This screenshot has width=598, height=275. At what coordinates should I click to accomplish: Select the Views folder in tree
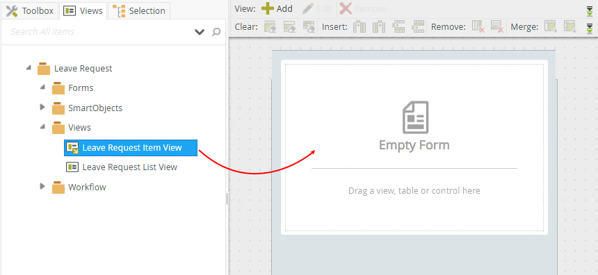pos(80,128)
